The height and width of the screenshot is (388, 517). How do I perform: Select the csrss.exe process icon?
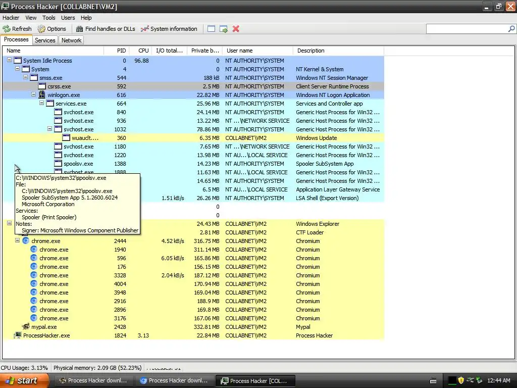pyautogui.click(x=42, y=86)
